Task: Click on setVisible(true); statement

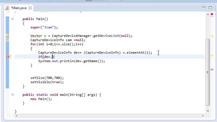Action: pos(47,82)
